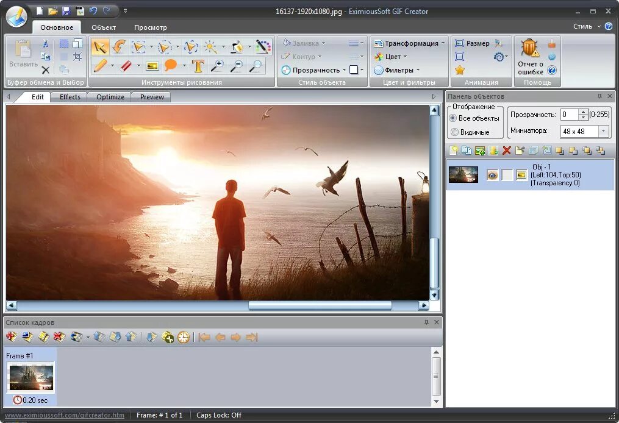Pick the speech bubble shape tool
This screenshot has width=619, height=423.
[171, 66]
